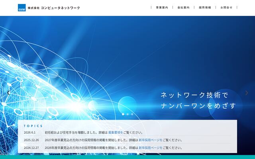The width and height of the screenshot is (255, 159).
Task: Open the 事業案内 menu
Action: coord(162,8)
